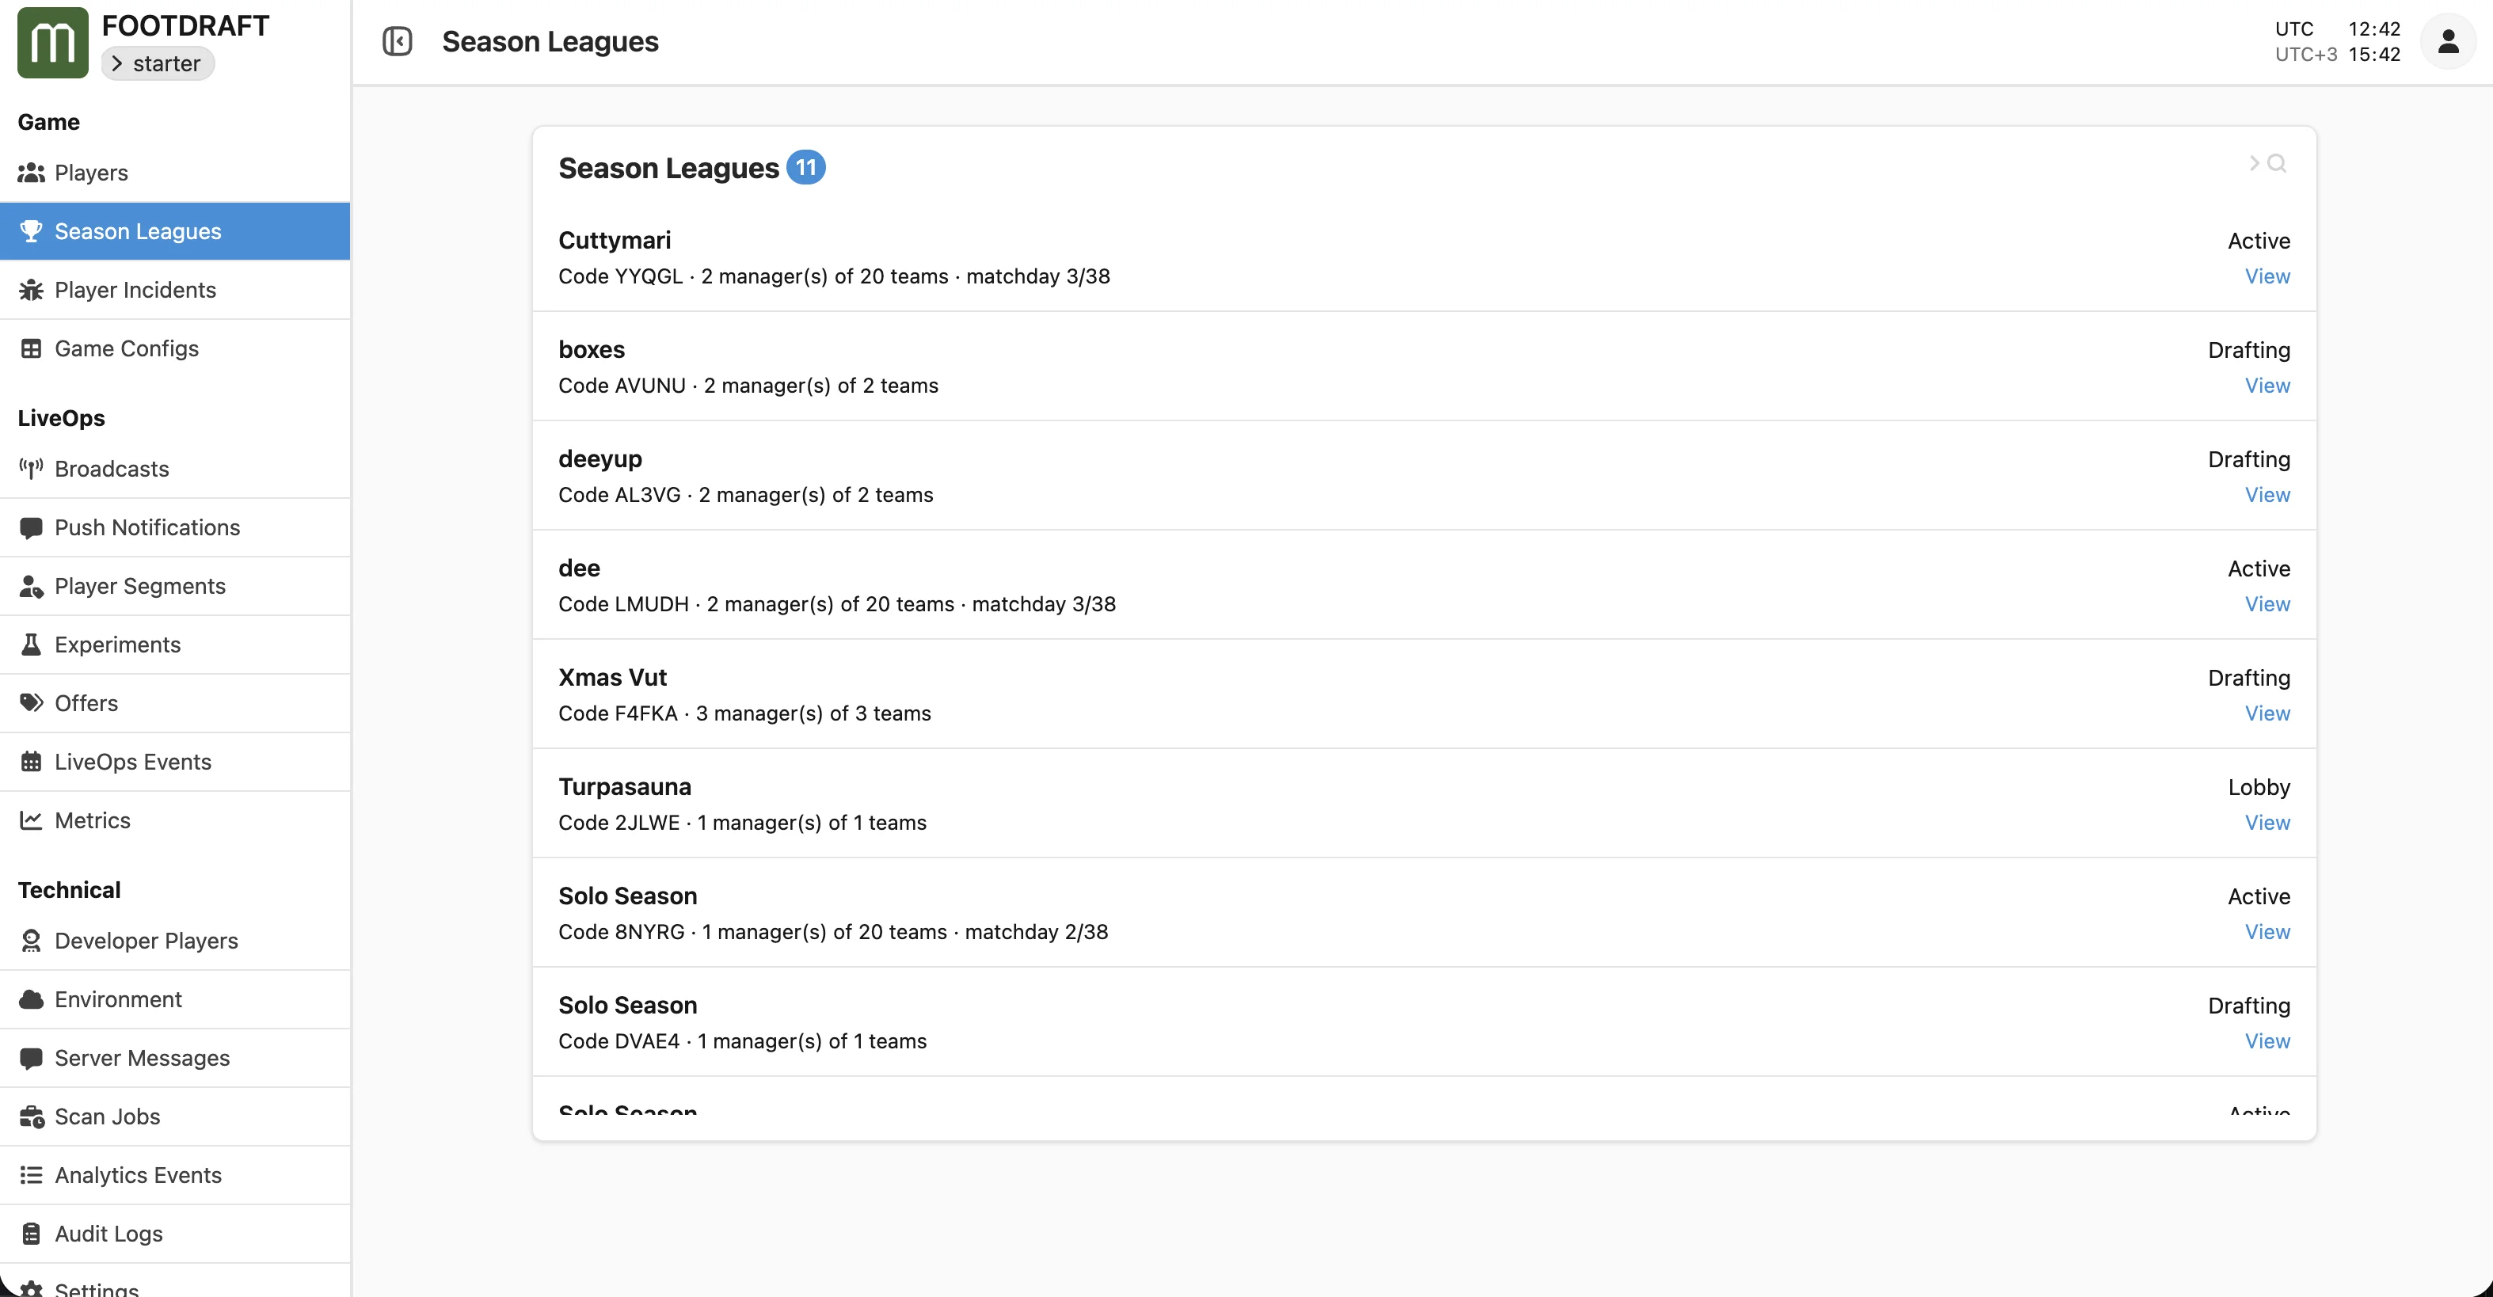Click the Cuttymari league name
Screen dimensions: 2493x1297
click(x=615, y=241)
